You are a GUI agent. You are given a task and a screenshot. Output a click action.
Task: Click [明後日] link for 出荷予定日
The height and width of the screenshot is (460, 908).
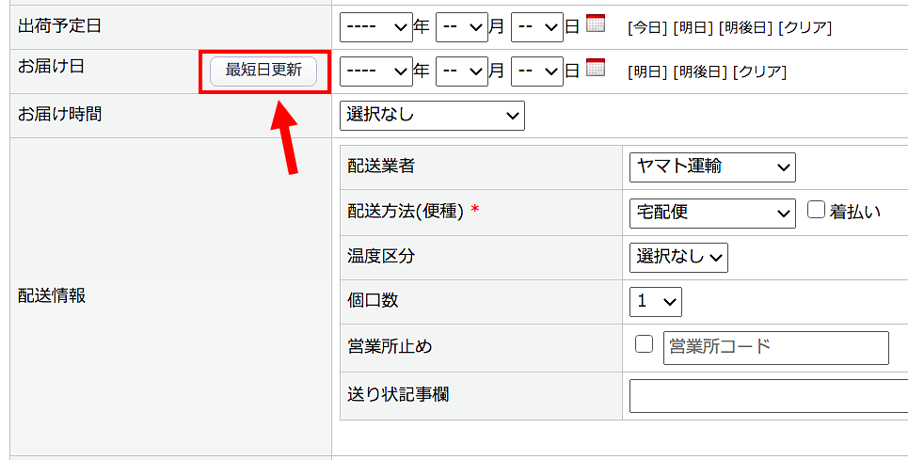pyautogui.click(x=745, y=28)
